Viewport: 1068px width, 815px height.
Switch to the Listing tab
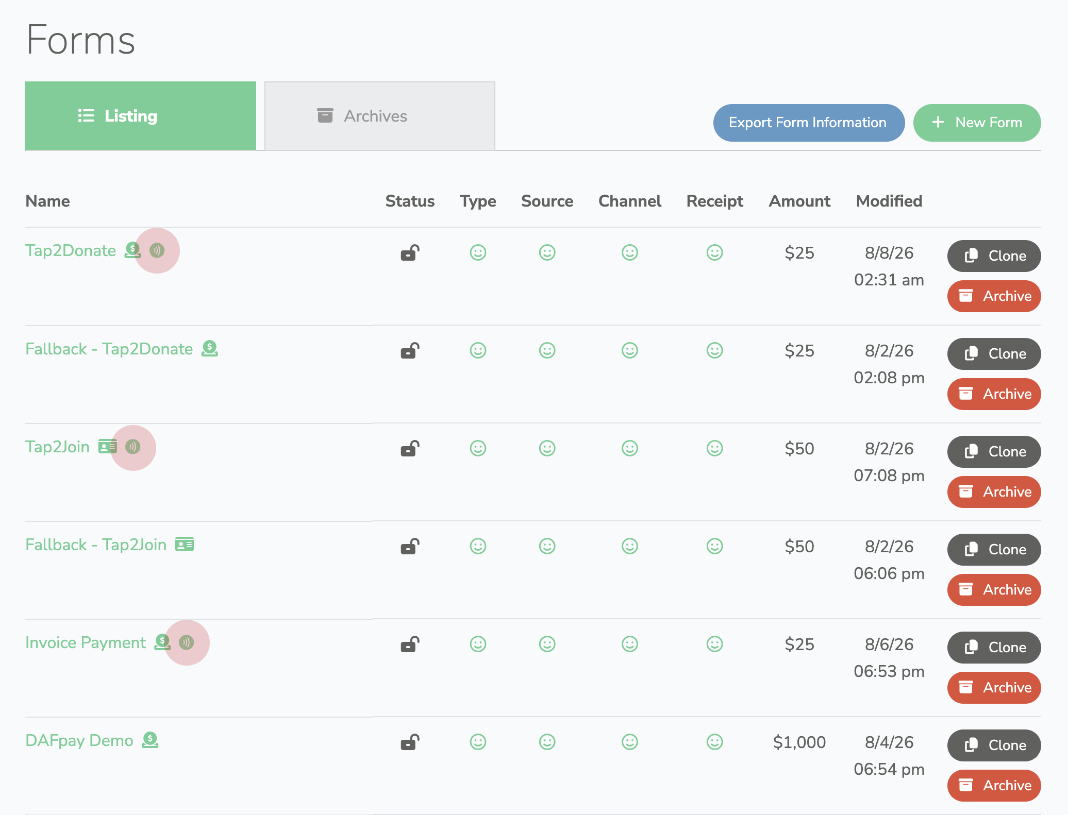click(141, 116)
